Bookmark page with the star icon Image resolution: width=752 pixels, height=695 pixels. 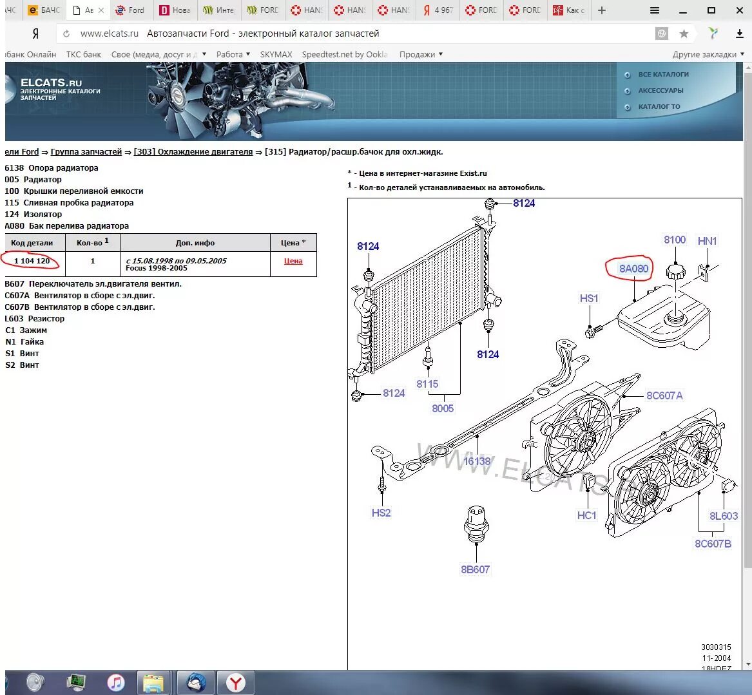[684, 33]
